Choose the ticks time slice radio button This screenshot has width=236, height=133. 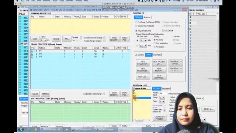pos(137,40)
